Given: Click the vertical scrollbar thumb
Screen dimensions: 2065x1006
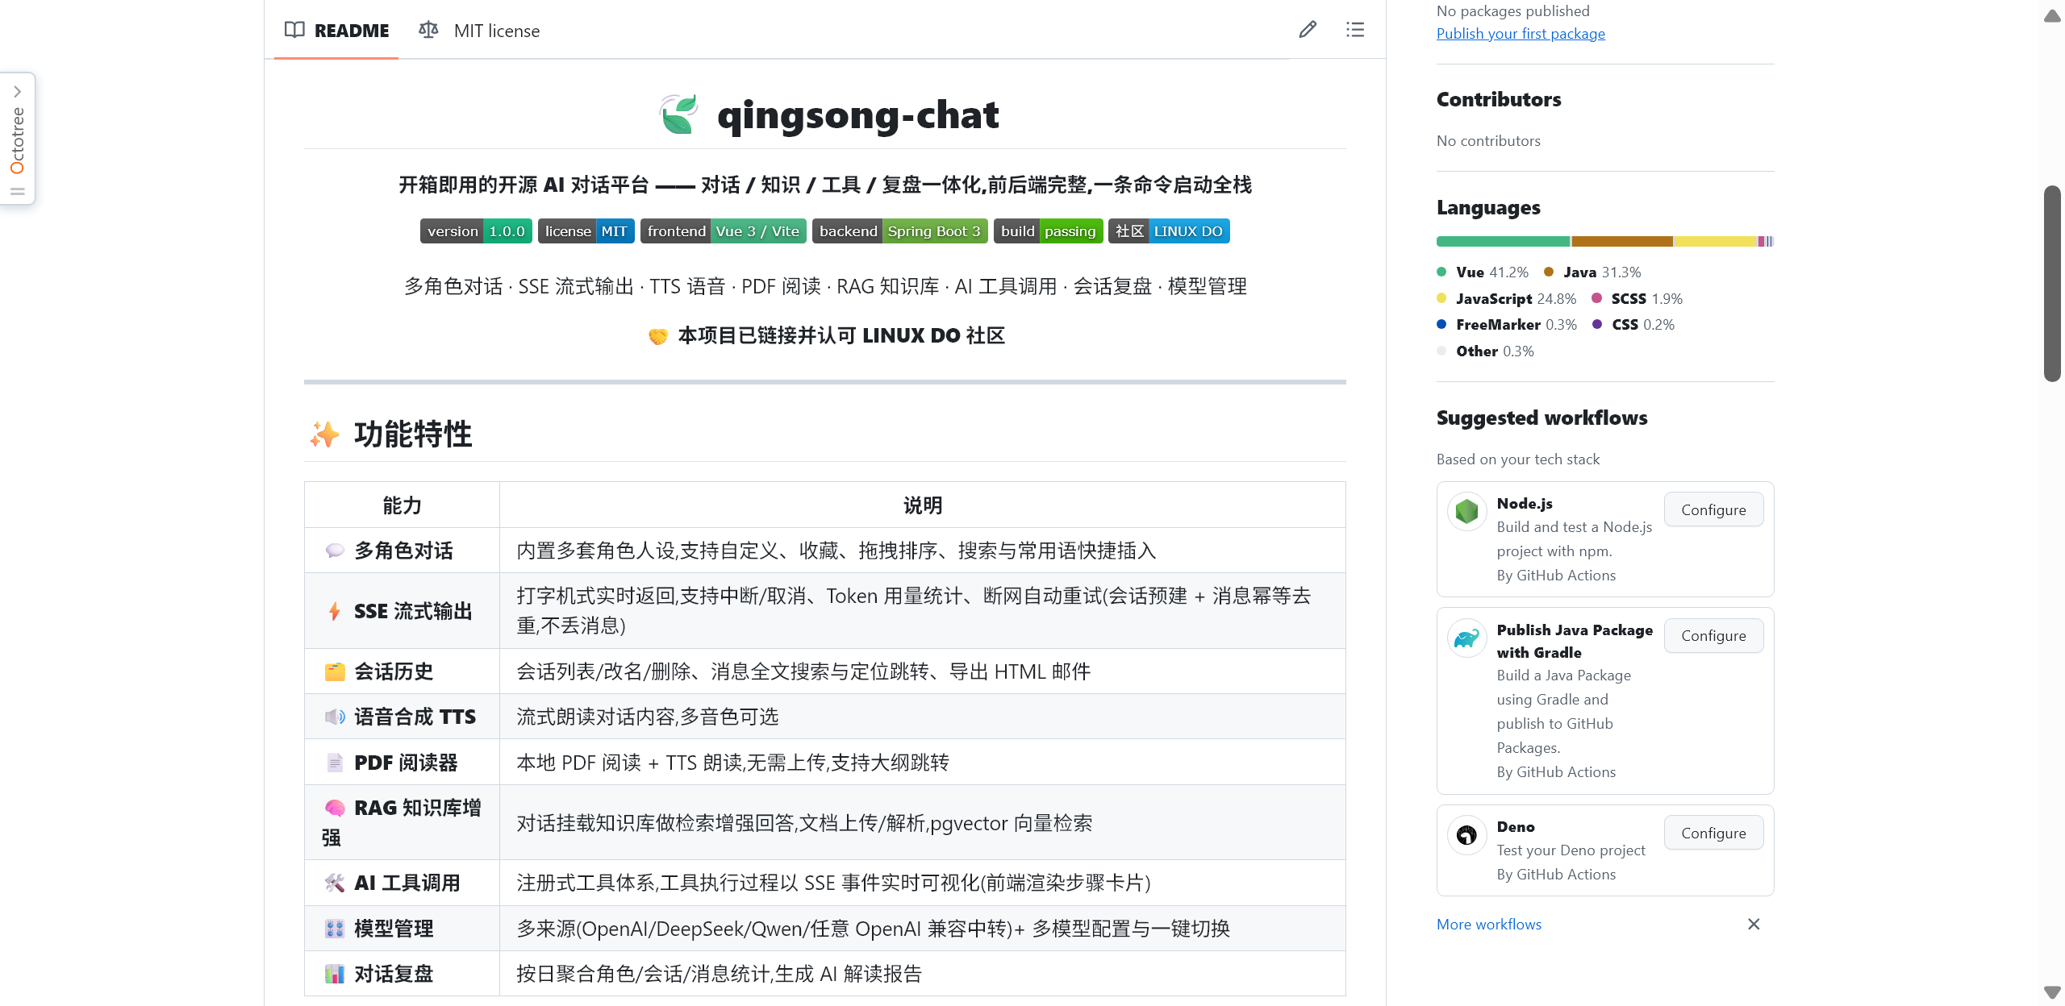Looking at the screenshot, I should (2053, 283).
